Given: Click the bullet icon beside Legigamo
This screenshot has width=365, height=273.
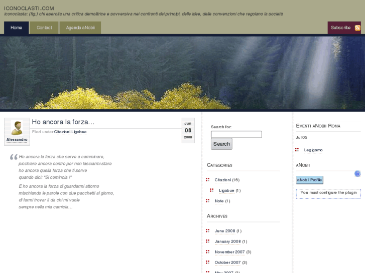Looking at the screenshot, I should [297, 150].
